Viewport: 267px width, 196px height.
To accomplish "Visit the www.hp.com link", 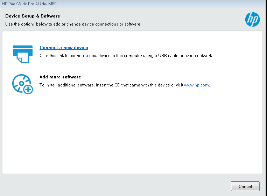I will pyautogui.click(x=196, y=85).
